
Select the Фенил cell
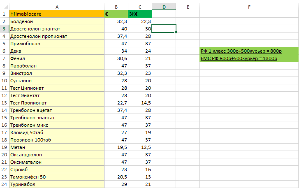57,58
